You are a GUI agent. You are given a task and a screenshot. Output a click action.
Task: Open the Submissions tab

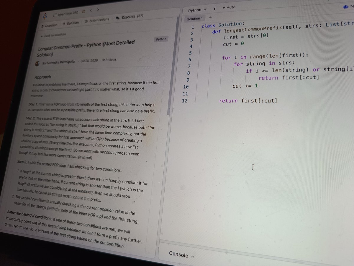coord(97,20)
